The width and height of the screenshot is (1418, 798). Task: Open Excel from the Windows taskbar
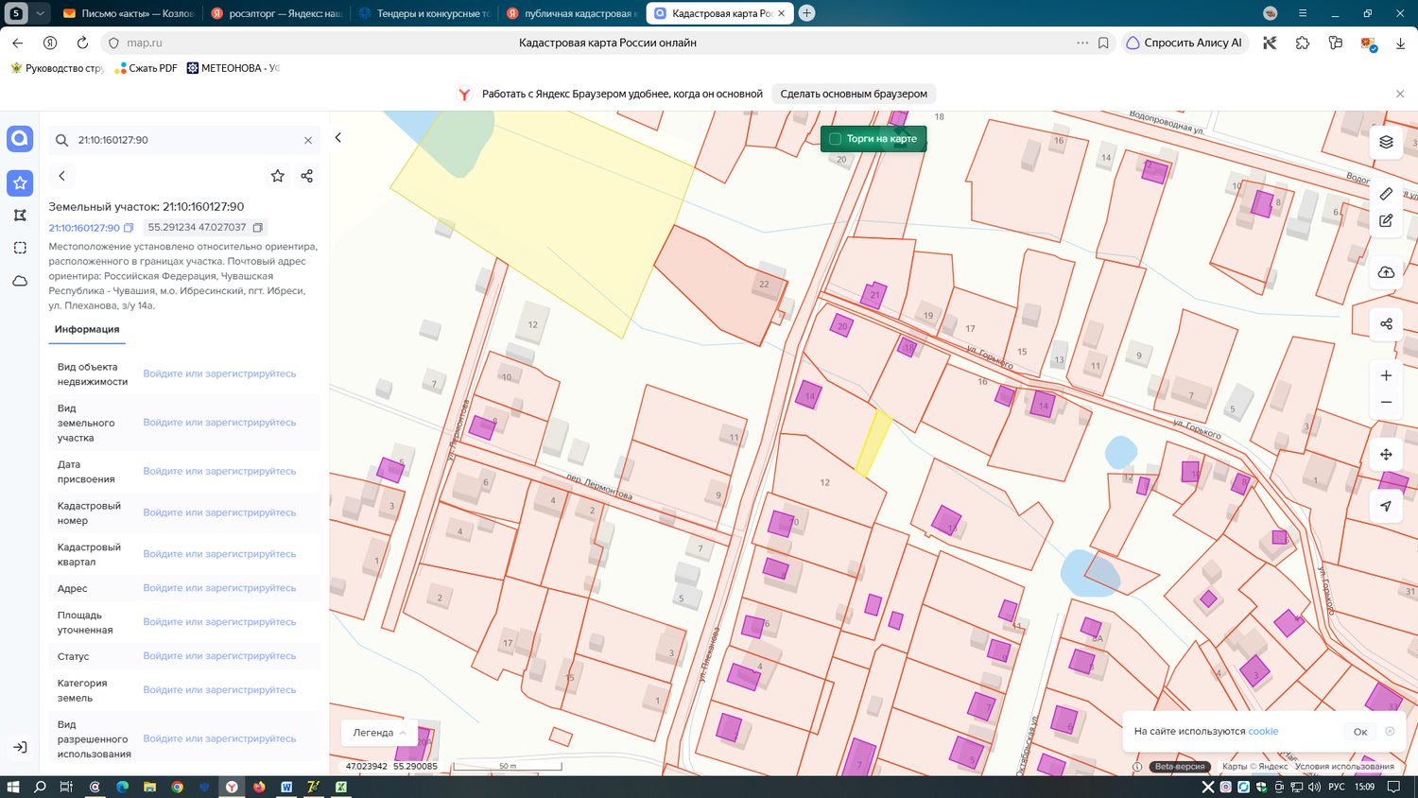pyautogui.click(x=340, y=787)
